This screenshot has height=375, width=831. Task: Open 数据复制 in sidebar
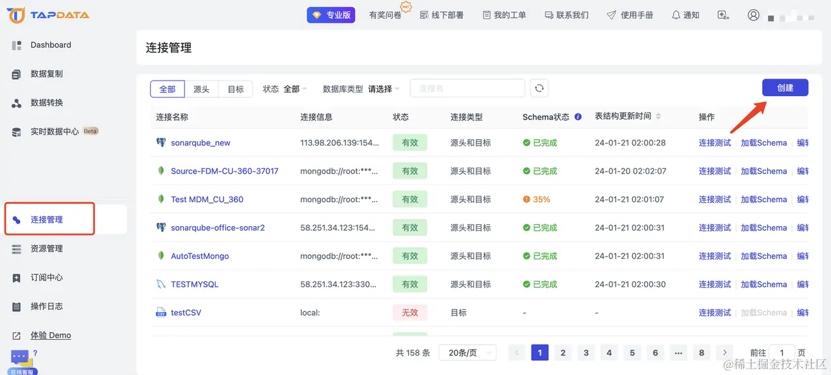click(x=47, y=74)
